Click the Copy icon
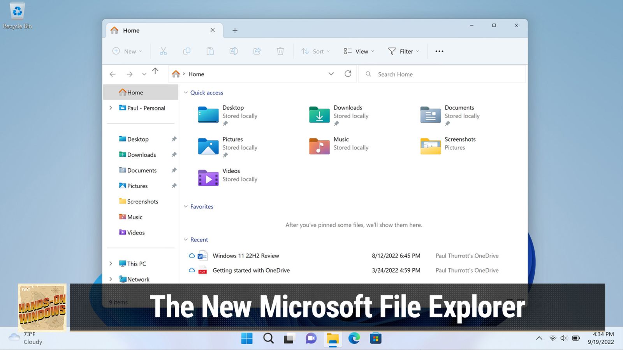This screenshot has height=350, width=623. point(187,51)
